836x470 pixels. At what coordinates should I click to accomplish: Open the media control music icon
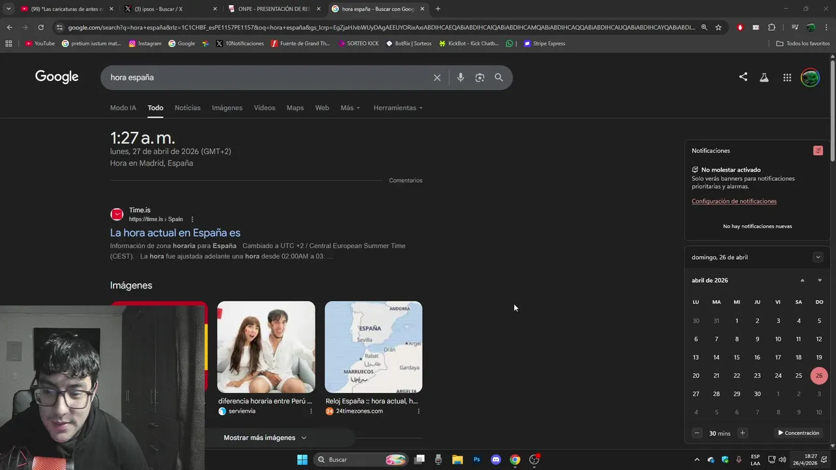(795, 27)
